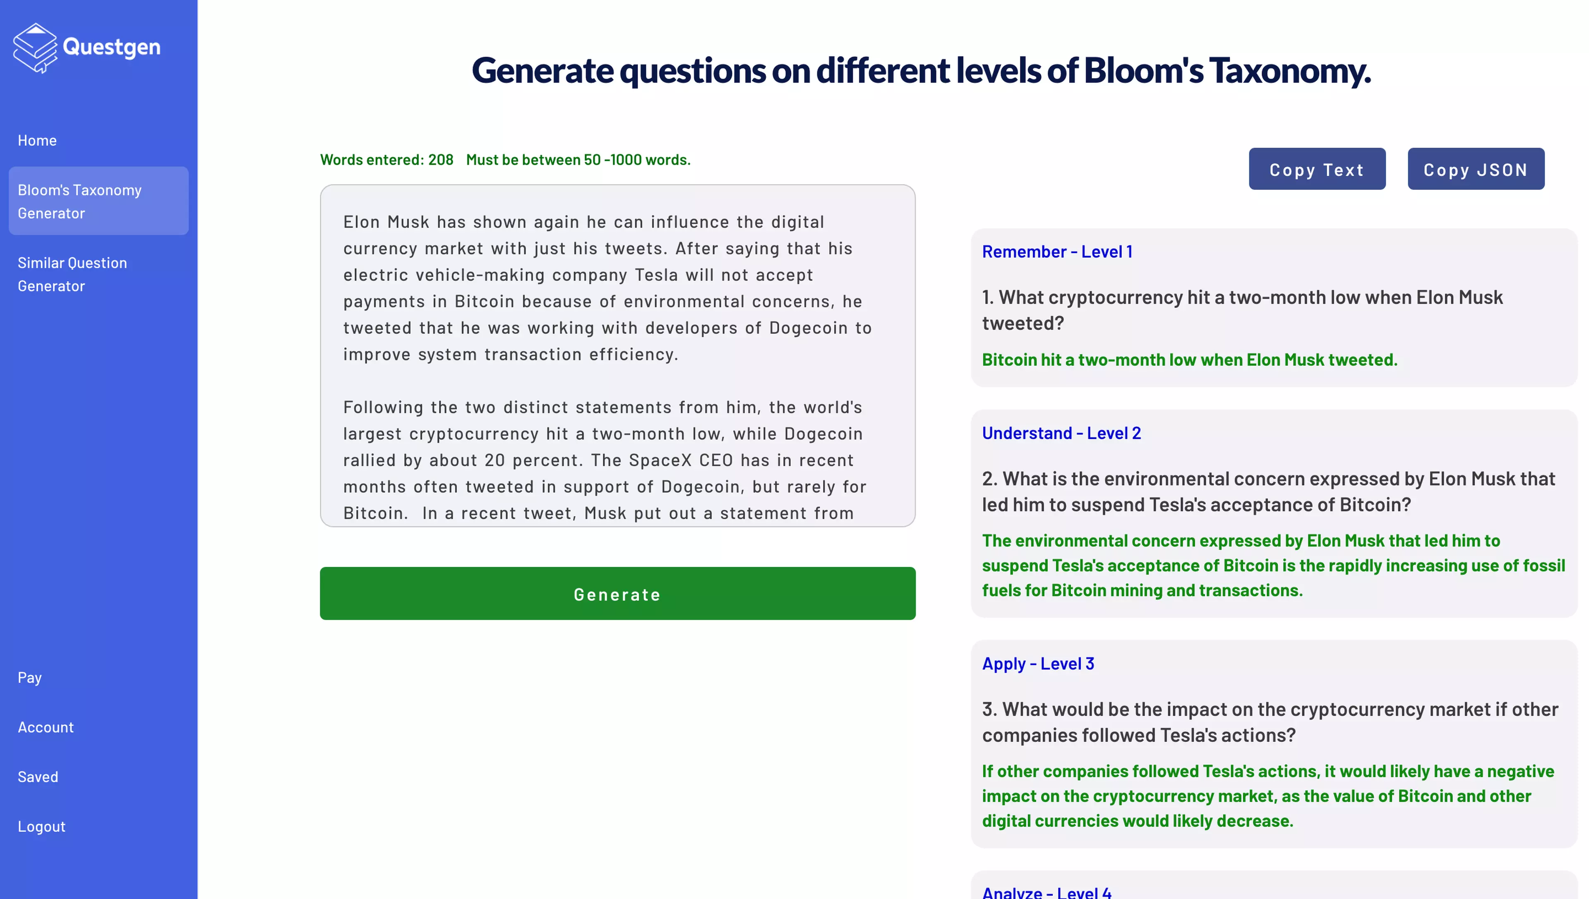The height and width of the screenshot is (899, 1589).
Task: Click the Logout icon
Action: 41,826
